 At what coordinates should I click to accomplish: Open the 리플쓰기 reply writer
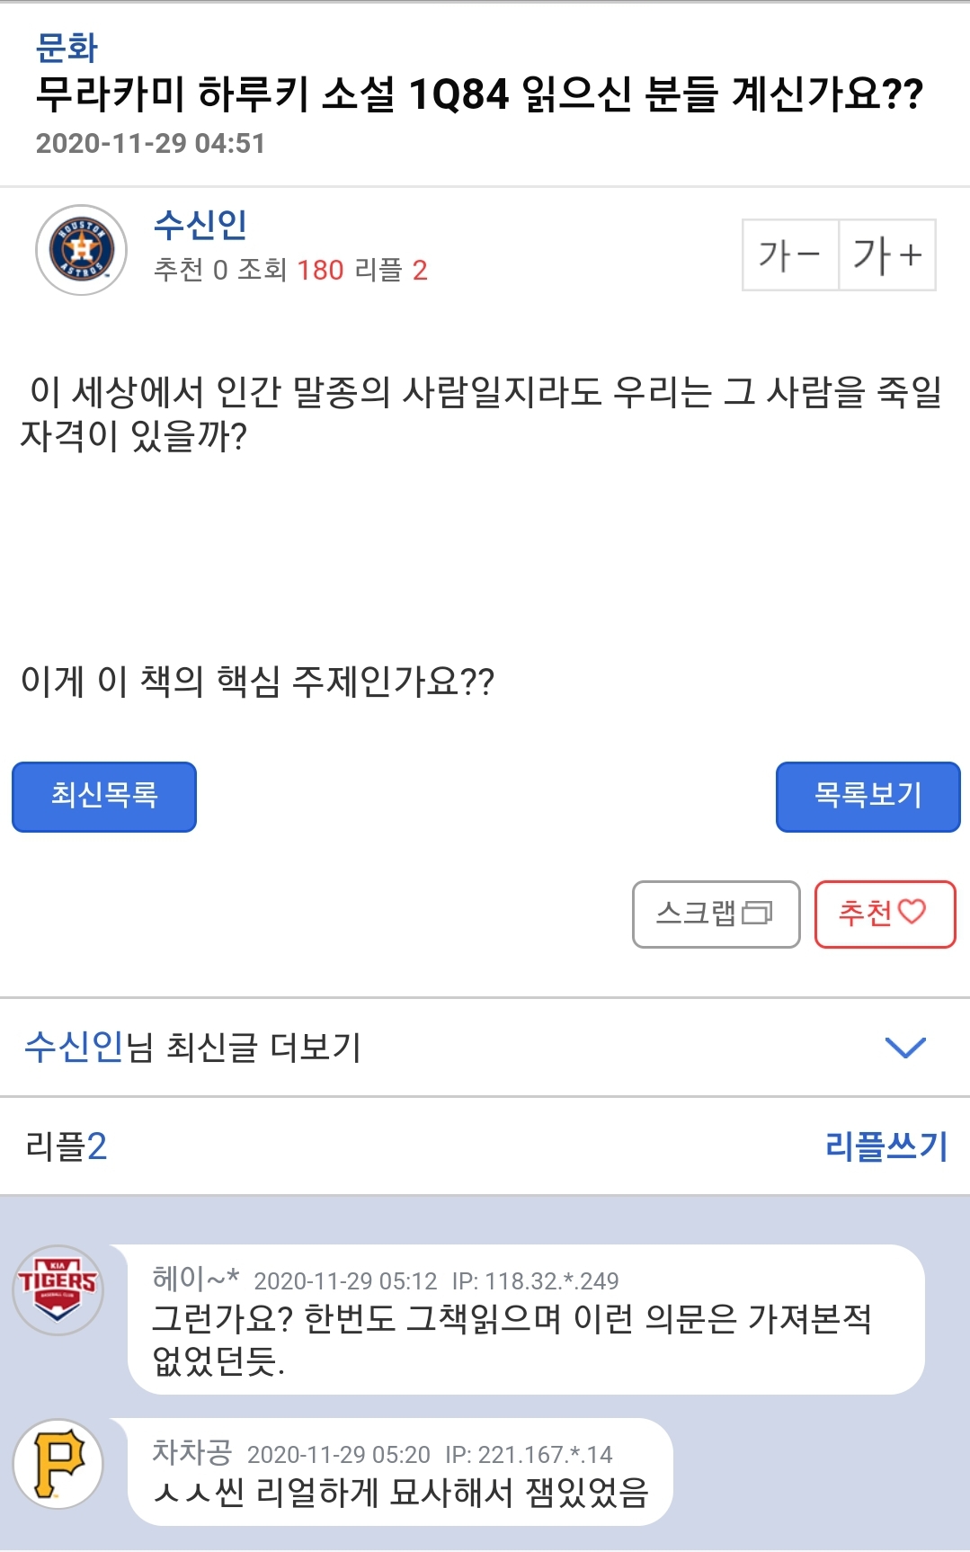(x=886, y=1146)
